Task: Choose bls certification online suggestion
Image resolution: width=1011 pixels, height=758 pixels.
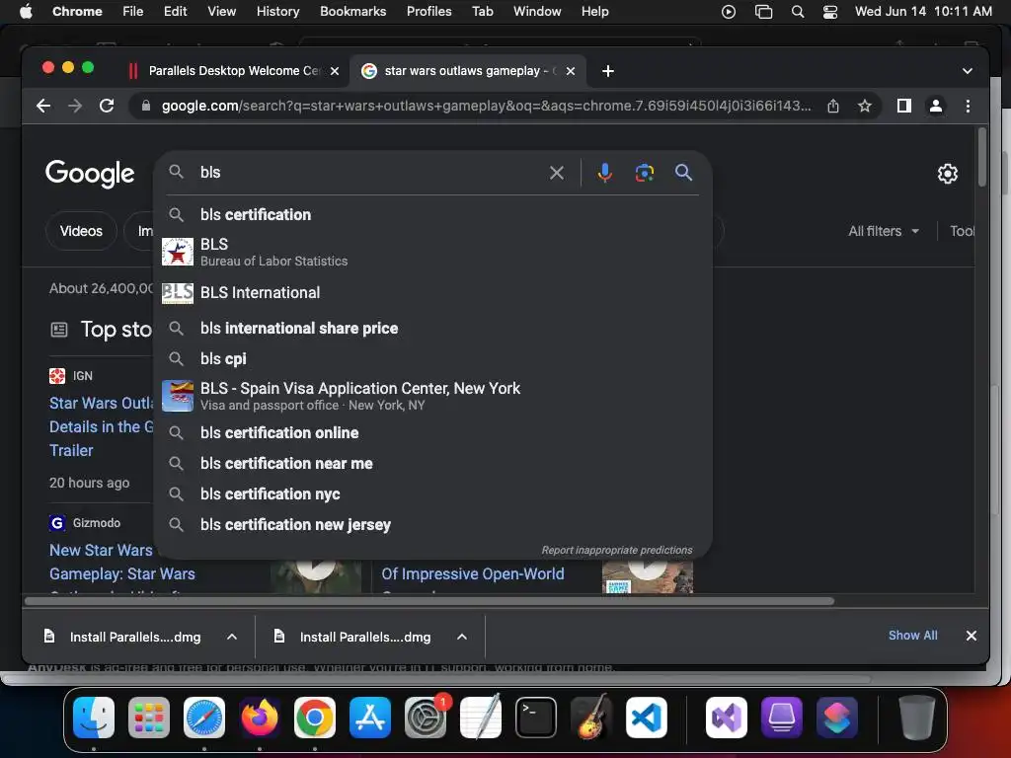Action: point(432,433)
